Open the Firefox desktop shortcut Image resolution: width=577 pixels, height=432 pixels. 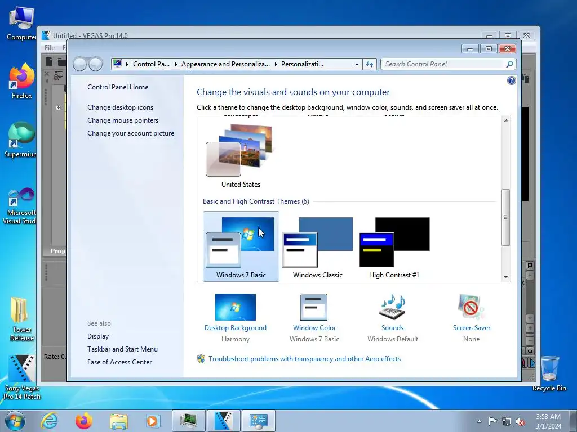(22, 81)
